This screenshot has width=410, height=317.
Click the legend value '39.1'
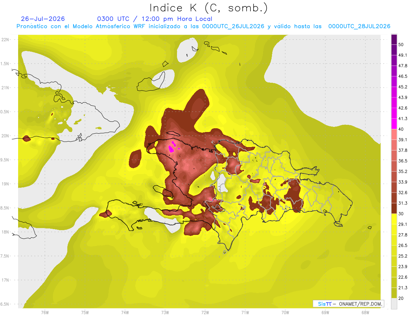point(403,140)
